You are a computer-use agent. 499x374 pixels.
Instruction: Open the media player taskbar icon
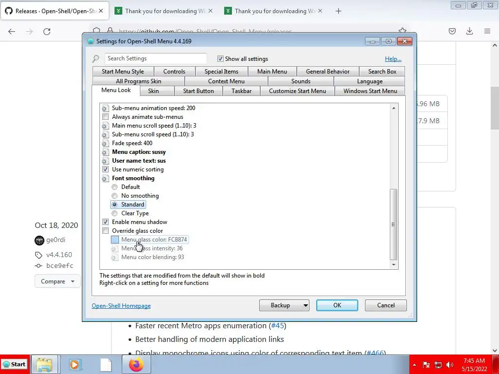75,364
